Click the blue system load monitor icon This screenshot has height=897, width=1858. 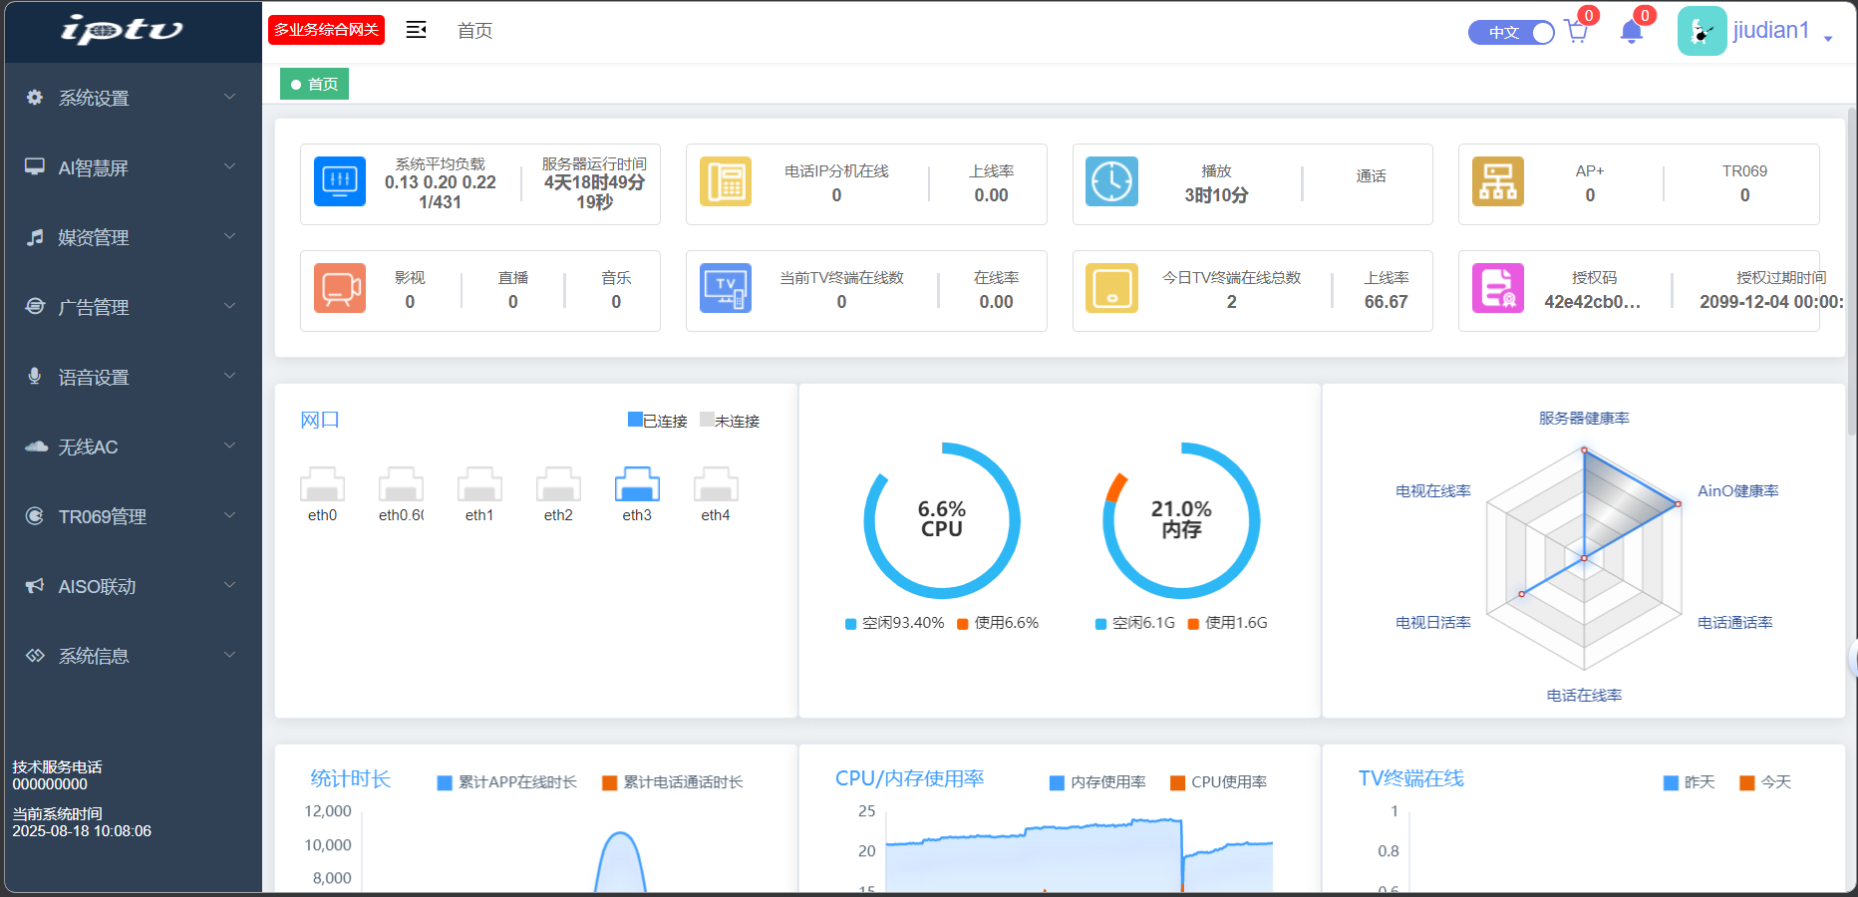[340, 181]
